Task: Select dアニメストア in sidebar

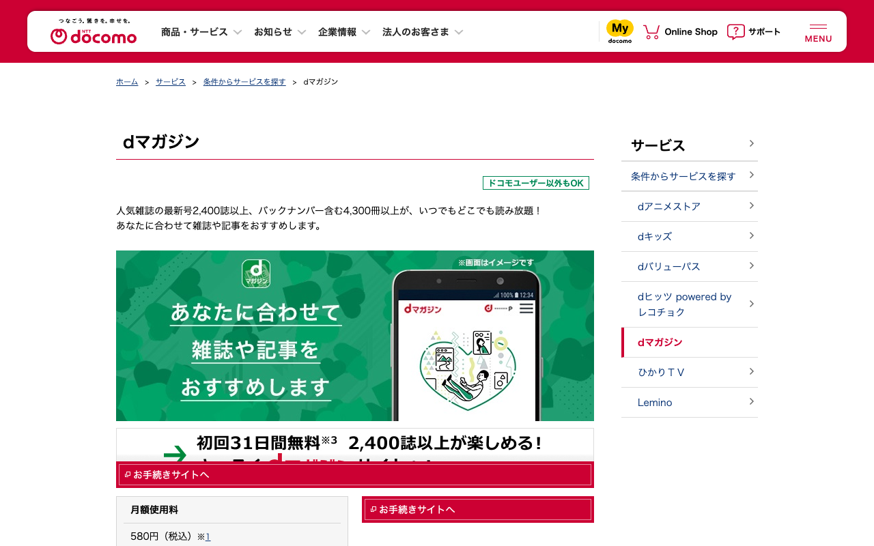Action: coord(690,206)
